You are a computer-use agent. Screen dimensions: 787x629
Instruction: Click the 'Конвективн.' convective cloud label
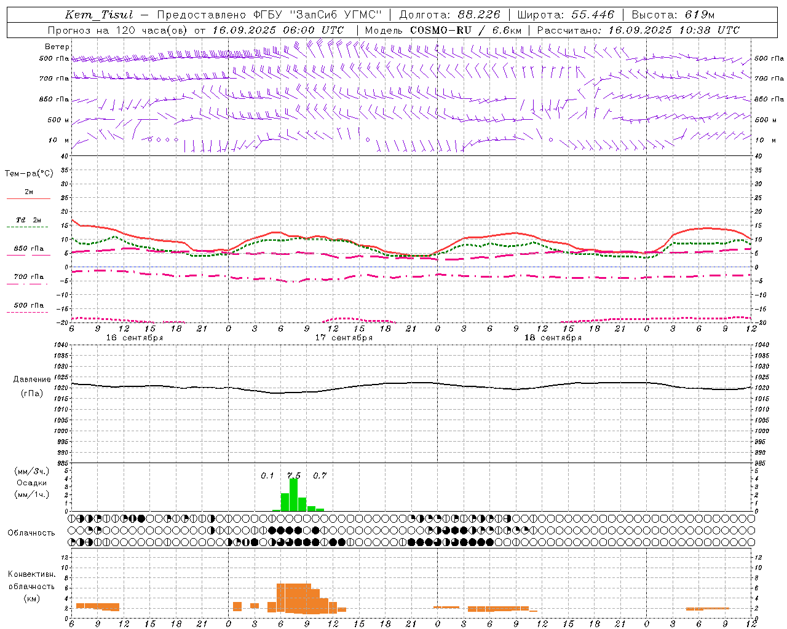click(x=31, y=574)
